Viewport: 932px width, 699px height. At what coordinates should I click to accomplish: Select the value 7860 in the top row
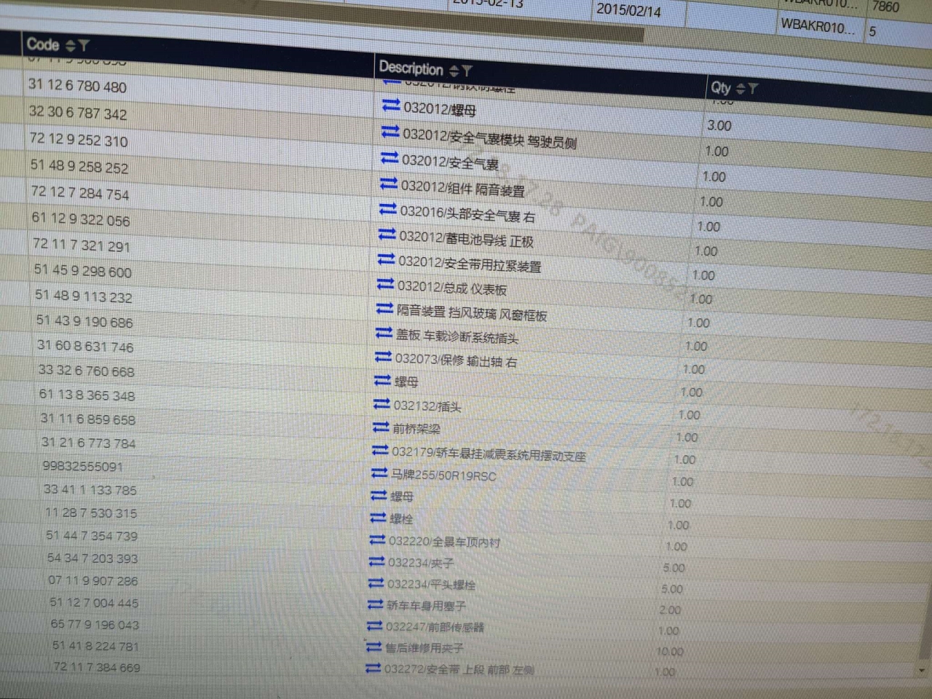click(885, 7)
